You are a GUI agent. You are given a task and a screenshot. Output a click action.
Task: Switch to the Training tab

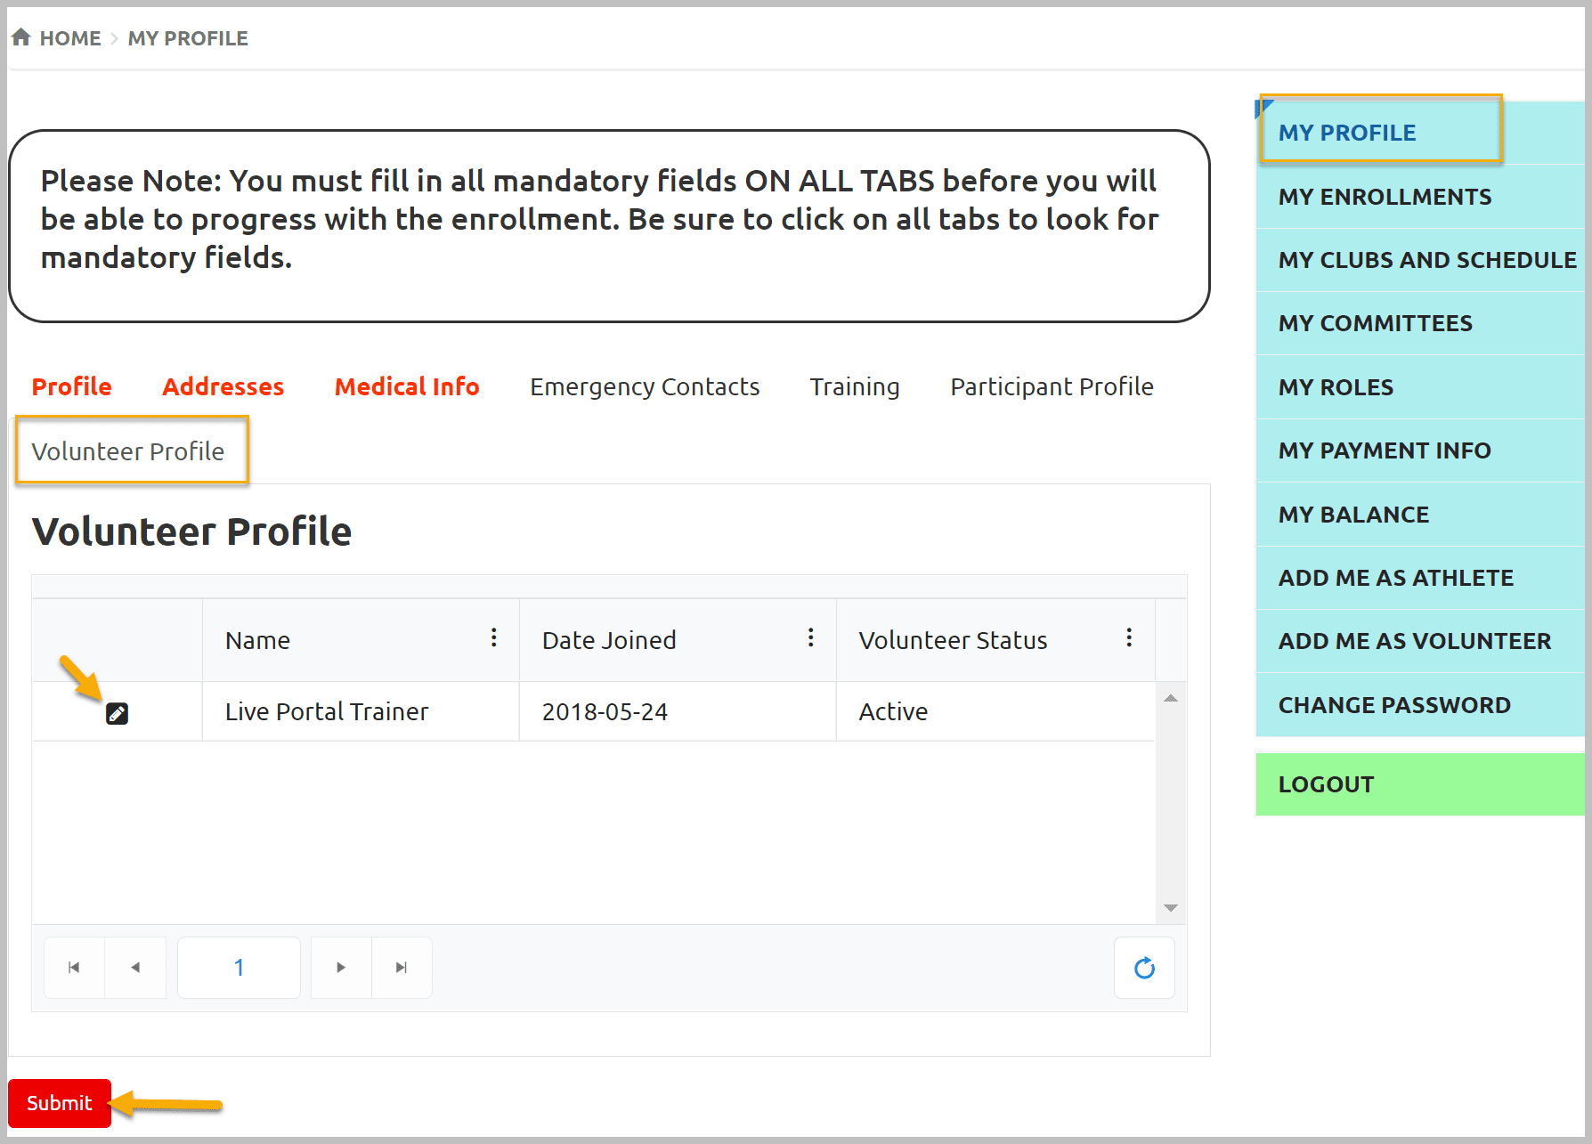[855, 386]
